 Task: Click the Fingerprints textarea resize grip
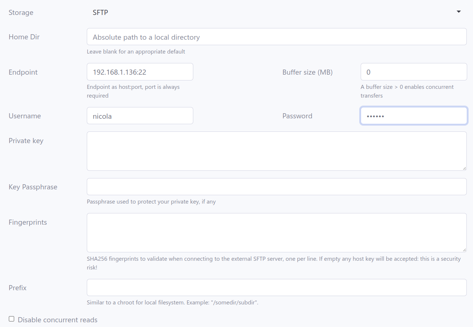(x=465, y=250)
